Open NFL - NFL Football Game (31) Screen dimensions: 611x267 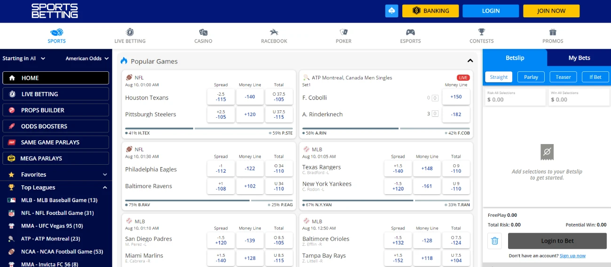57,213
